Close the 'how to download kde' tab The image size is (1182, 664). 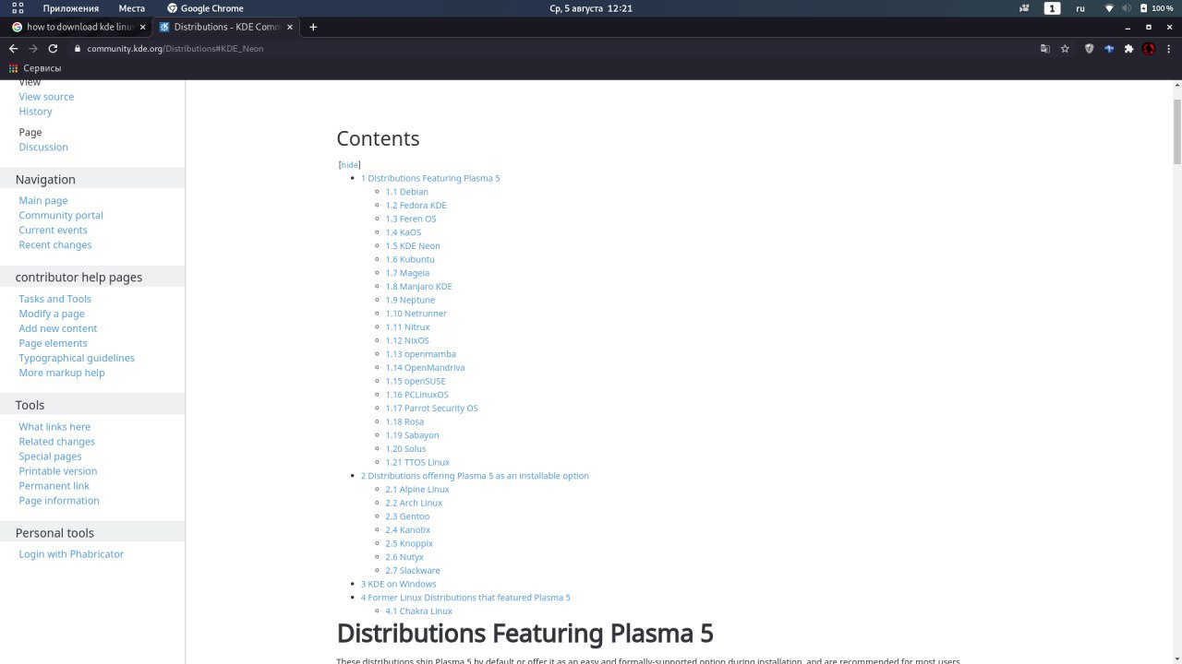(142, 27)
